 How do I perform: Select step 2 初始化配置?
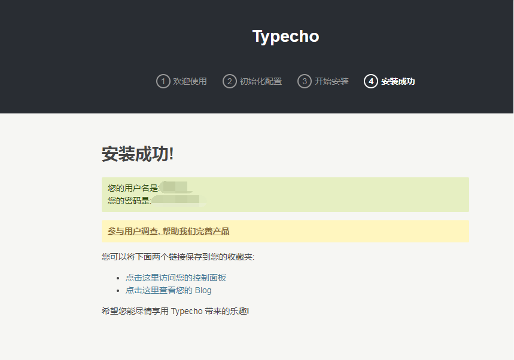[253, 81]
